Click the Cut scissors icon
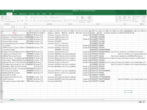 (6, 16)
